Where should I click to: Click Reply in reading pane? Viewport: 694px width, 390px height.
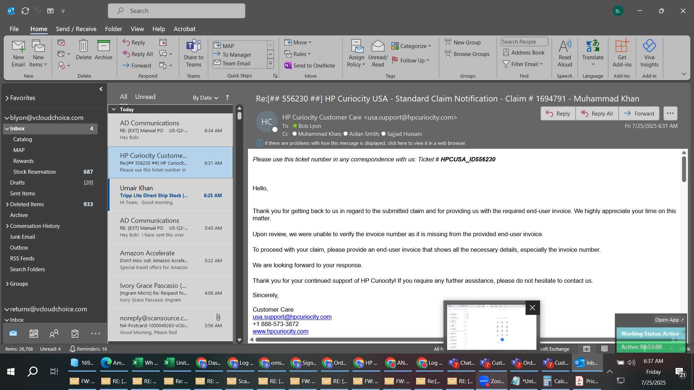558,113
